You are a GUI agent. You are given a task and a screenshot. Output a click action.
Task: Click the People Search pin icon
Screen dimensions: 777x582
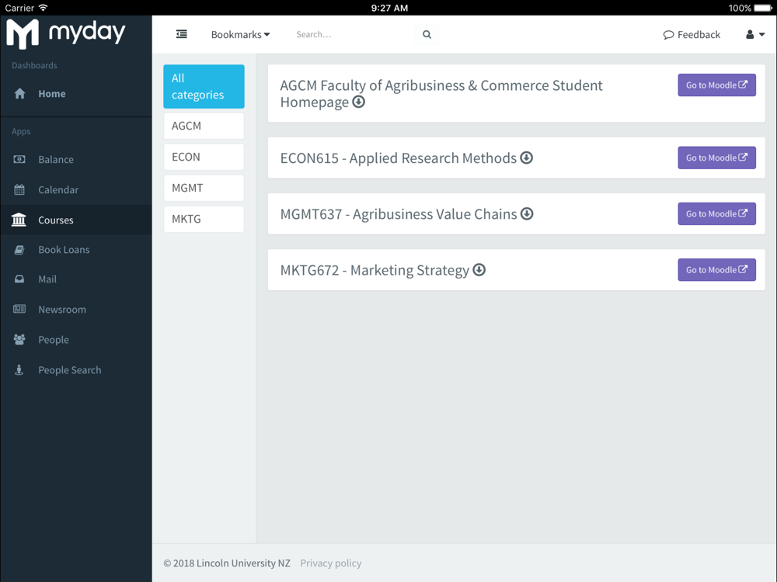click(19, 369)
